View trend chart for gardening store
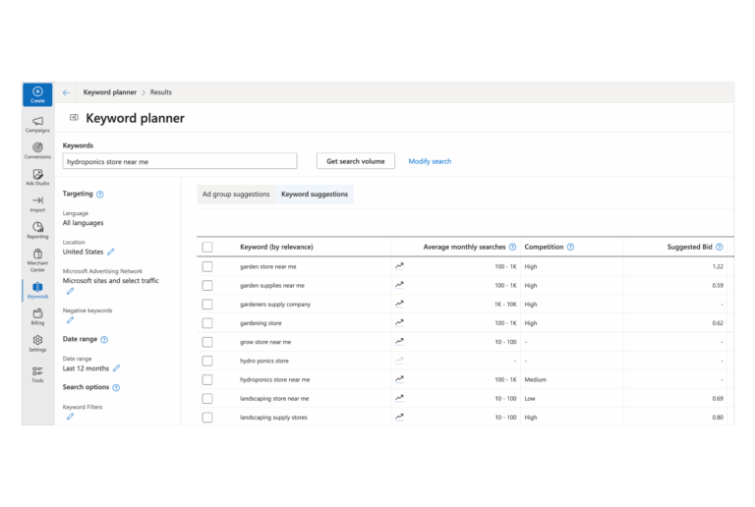Viewport: 755px width, 507px height. pyautogui.click(x=399, y=322)
